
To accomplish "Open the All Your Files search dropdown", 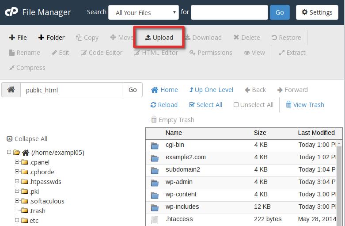I will coord(144,13).
